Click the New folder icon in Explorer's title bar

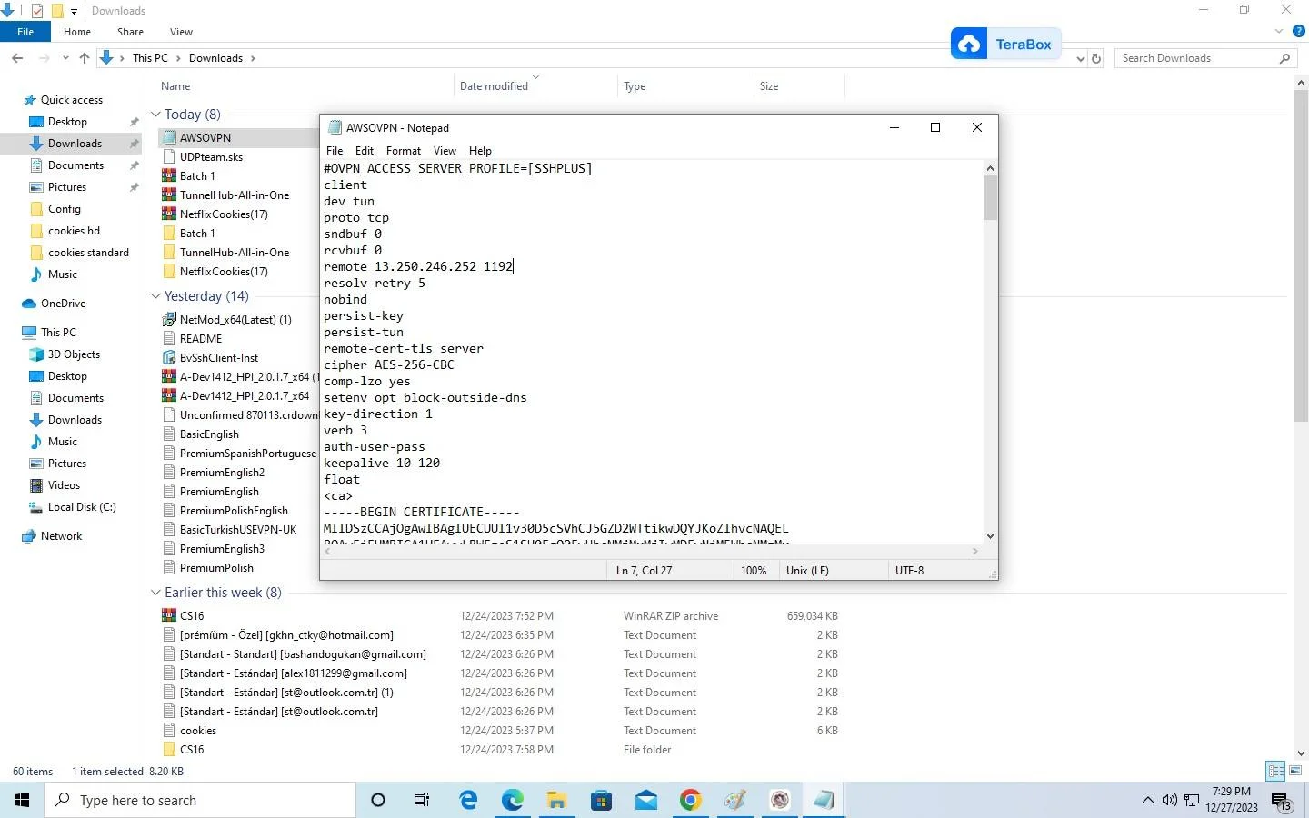coord(57,11)
